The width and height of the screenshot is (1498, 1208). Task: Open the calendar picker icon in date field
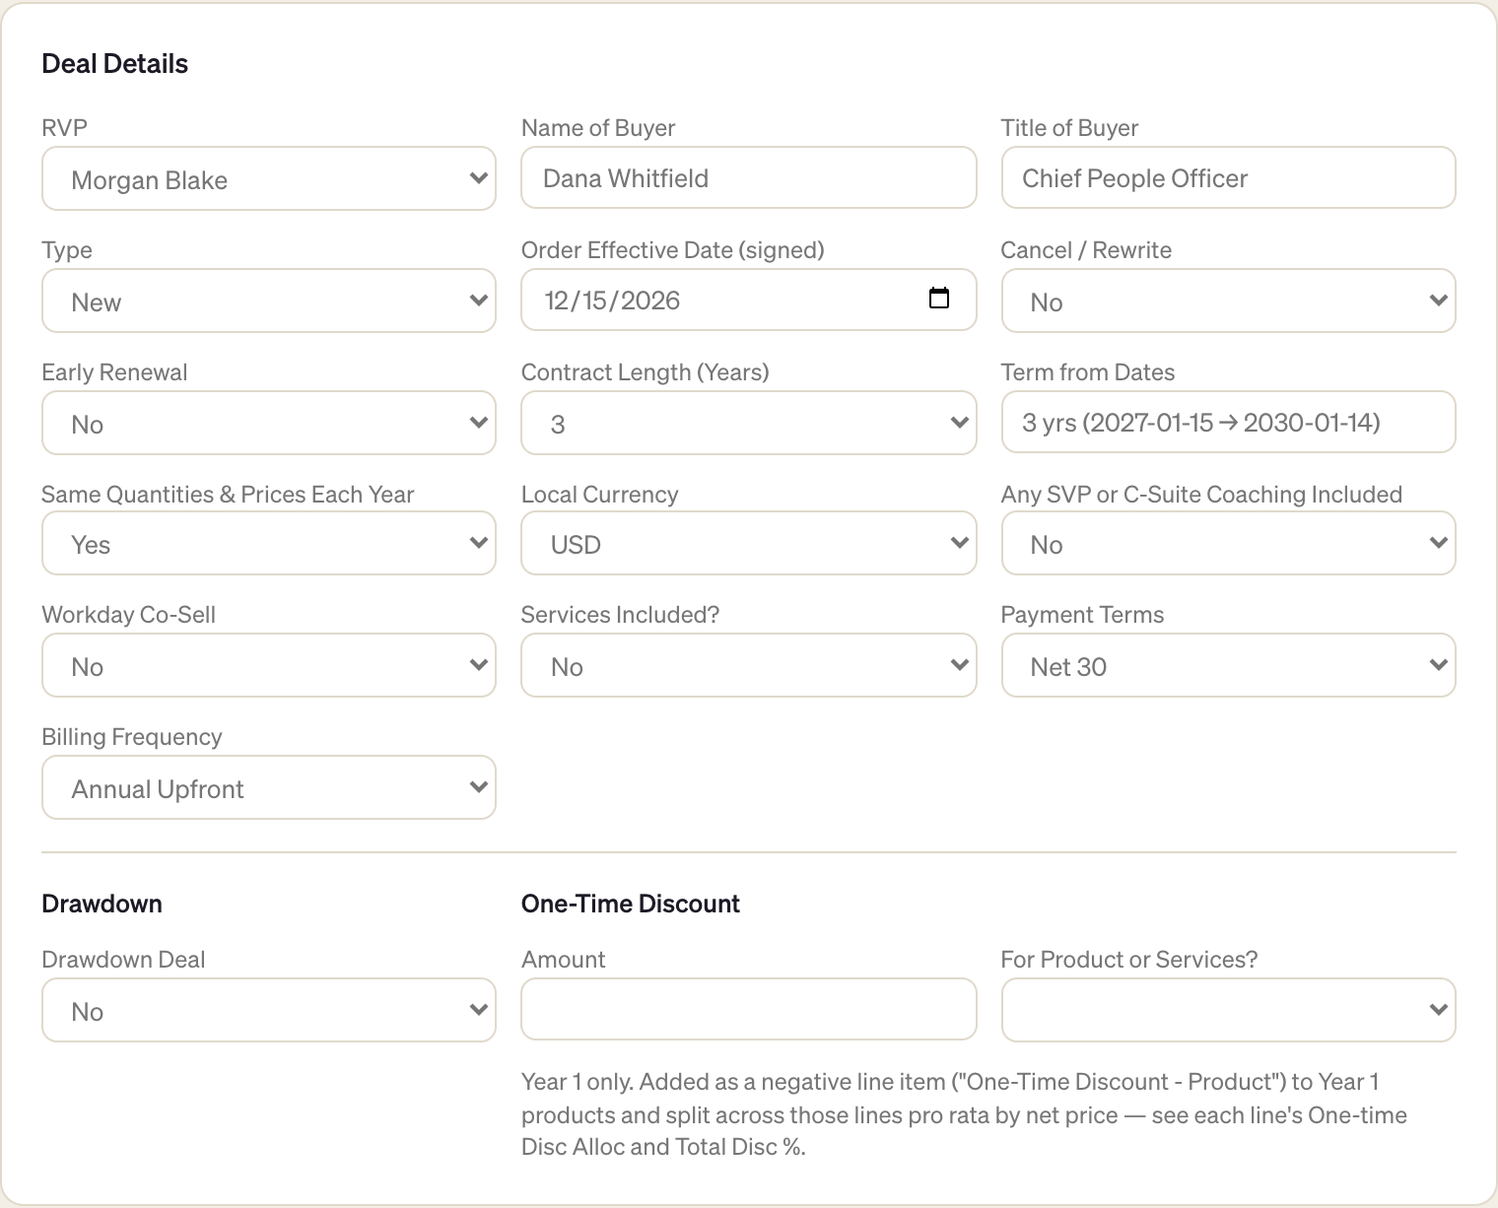pyautogui.click(x=939, y=299)
